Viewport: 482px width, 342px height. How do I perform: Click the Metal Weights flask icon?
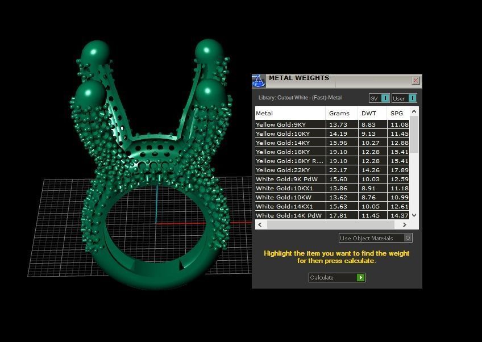tap(259, 81)
